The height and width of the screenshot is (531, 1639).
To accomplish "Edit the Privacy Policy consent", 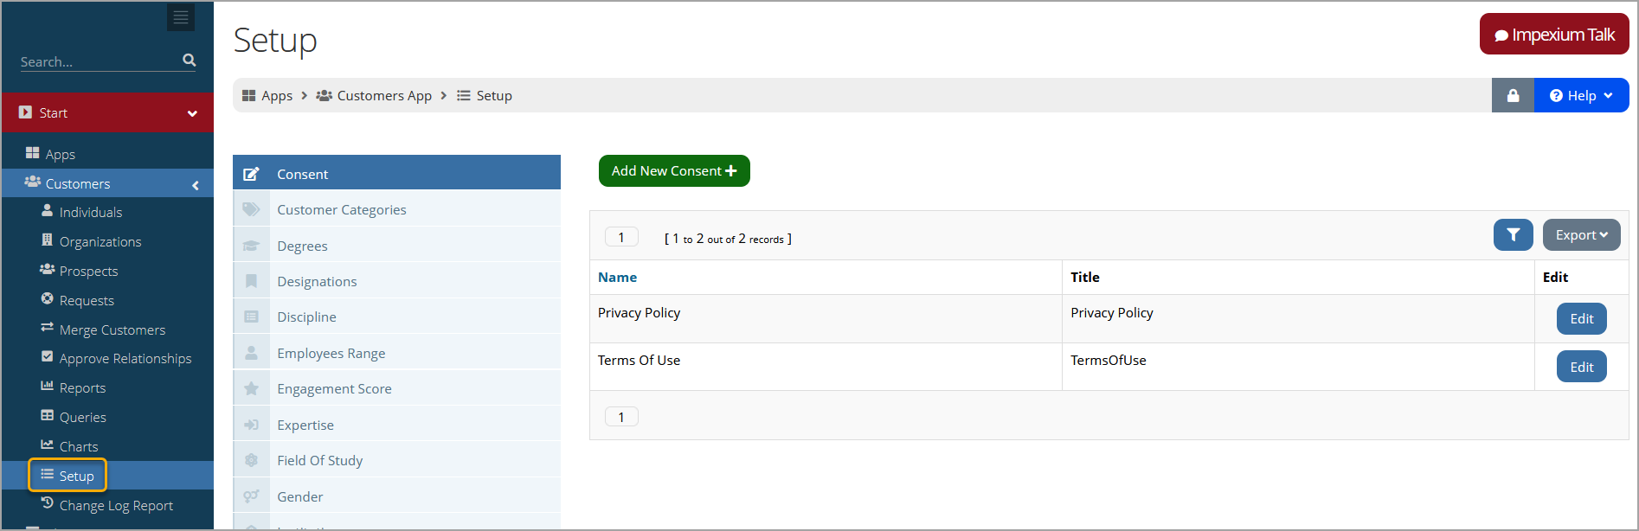I will [x=1581, y=318].
